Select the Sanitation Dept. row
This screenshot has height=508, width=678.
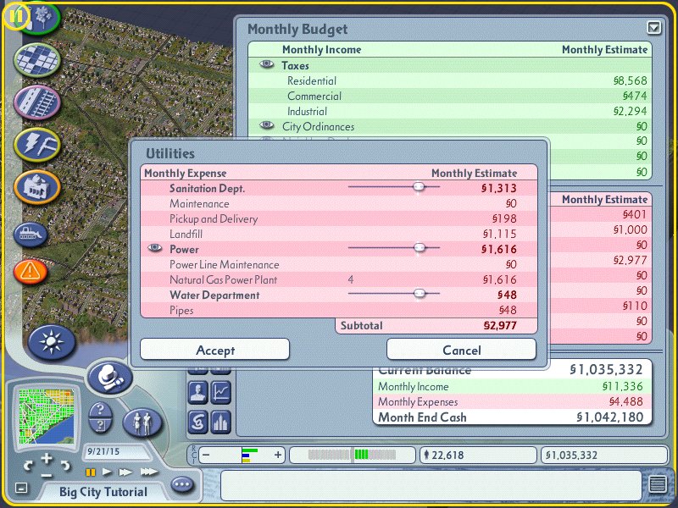tap(207, 189)
